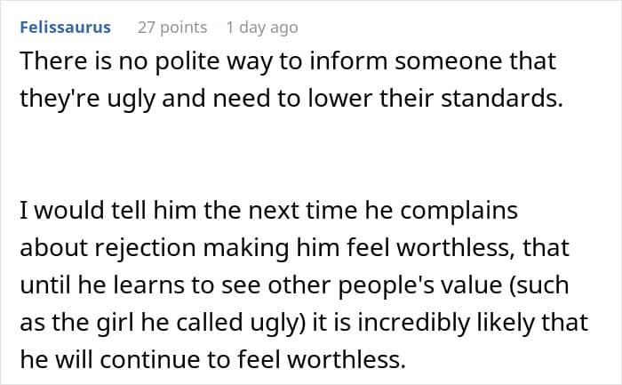The image size is (622, 385).
Task: Click the word standards in the comment
Action: coord(502,98)
